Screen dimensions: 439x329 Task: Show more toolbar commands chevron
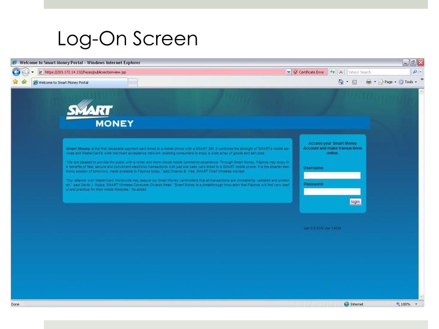[x=422, y=80]
